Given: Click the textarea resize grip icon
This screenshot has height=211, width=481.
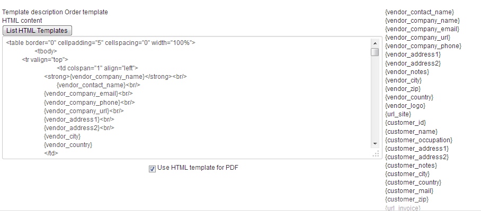Looking at the screenshot, I should tap(376, 154).
